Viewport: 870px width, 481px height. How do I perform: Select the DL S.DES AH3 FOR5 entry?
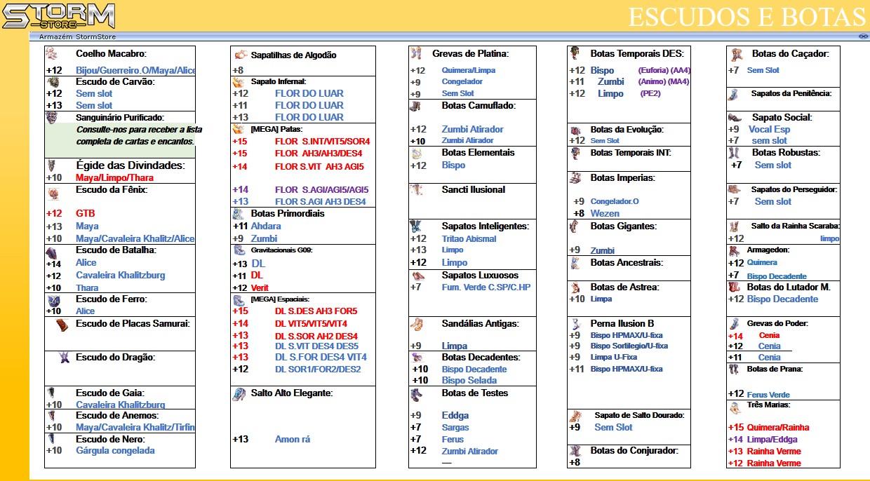point(316,311)
